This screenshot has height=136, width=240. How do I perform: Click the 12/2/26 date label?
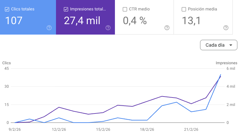(59, 129)
